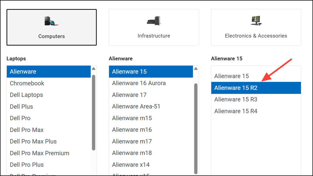Select Alienware m17 model

pyautogui.click(x=151, y=142)
